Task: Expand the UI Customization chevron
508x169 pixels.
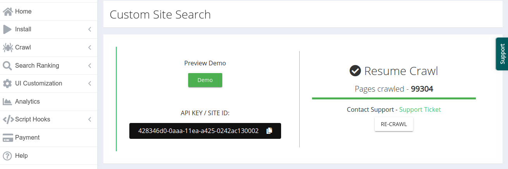Action: (90, 84)
